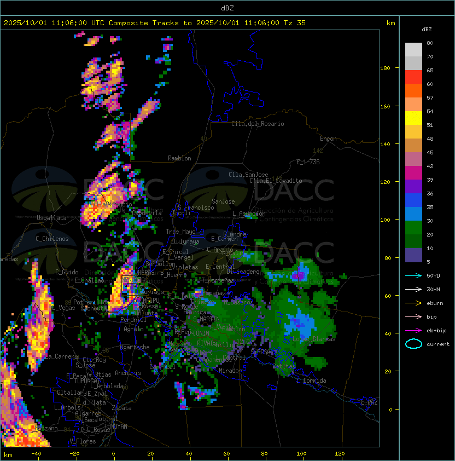The image size is (455, 461).
Task: Click the 'Tres_Mayo' map label
Action: click(x=180, y=232)
